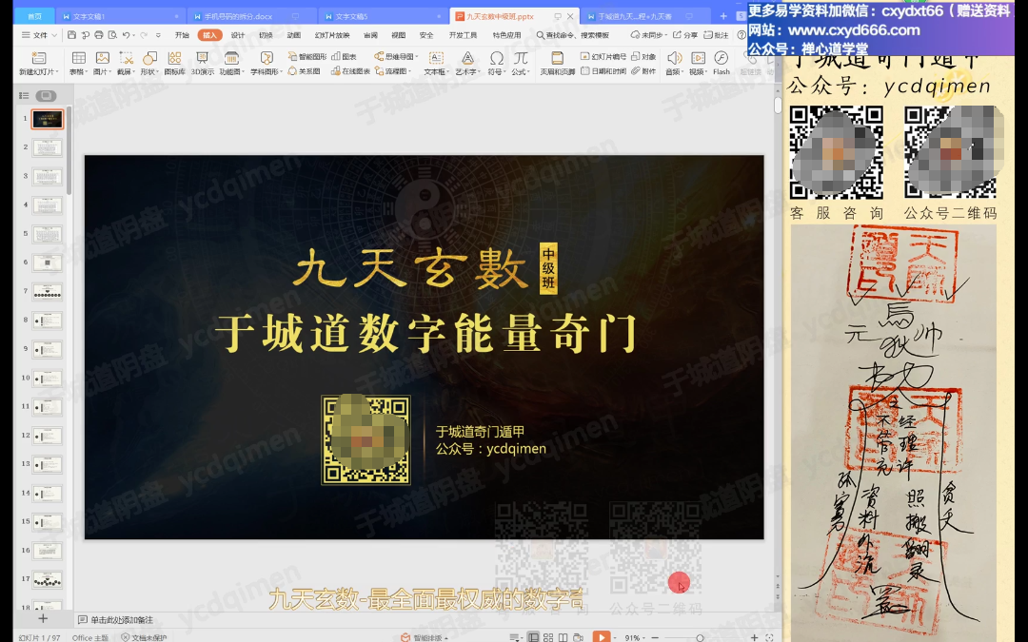Click the Save icon in quick access toolbar
This screenshot has height=642, width=1028.
click(x=71, y=35)
